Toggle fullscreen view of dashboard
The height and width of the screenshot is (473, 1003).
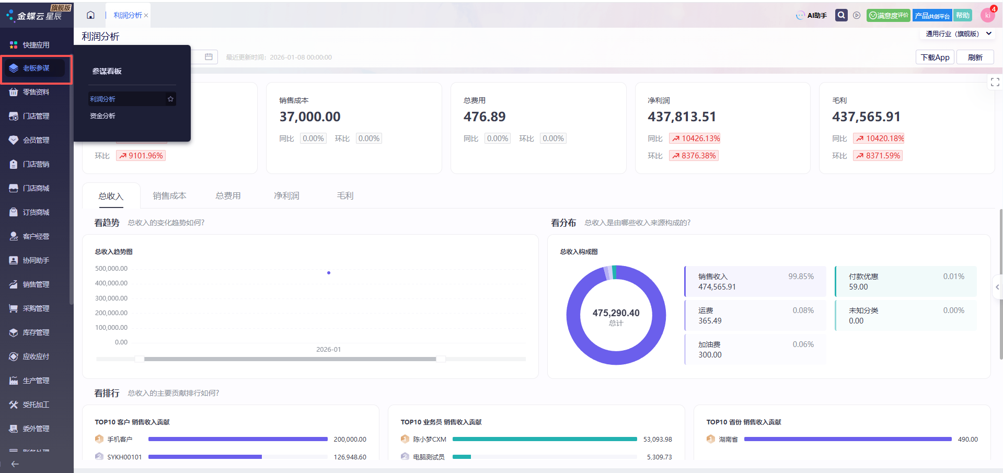[x=995, y=82]
